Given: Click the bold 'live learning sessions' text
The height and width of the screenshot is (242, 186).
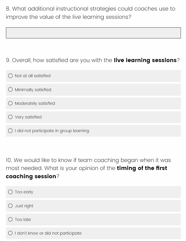Looking at the screenshot, I should pyautogui.click(x=145, y=60).
